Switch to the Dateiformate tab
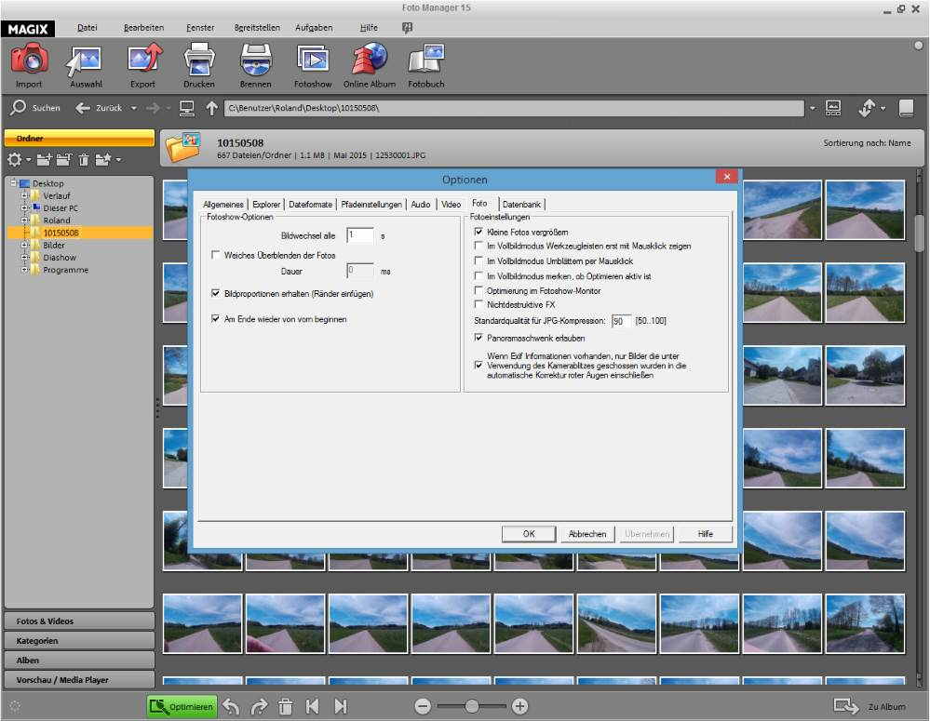Image resolution: width=930 pixels, height=721 pixels. [x=310, y=204]
